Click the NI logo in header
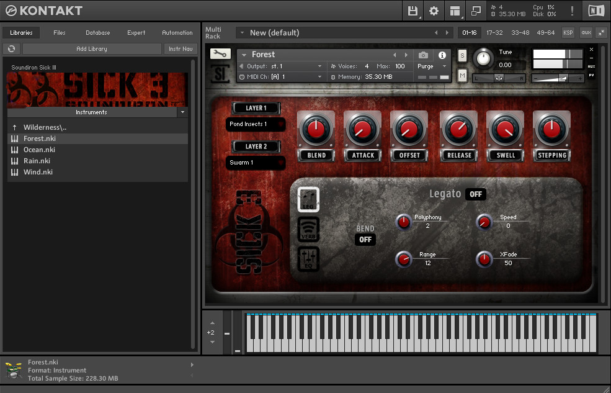611x393 pixels. (x=596, y=11)
